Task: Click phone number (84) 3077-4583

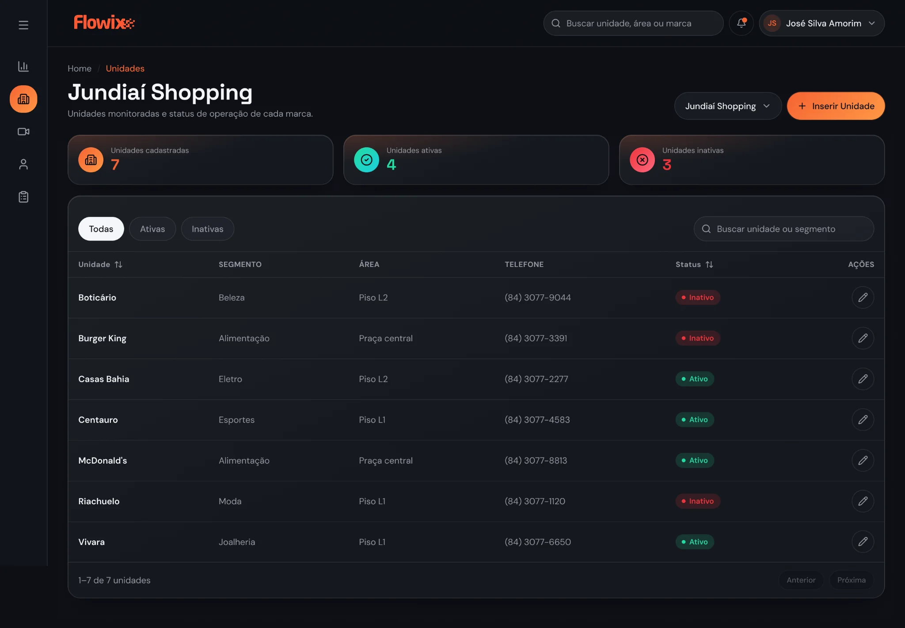Action: [537, 420]
